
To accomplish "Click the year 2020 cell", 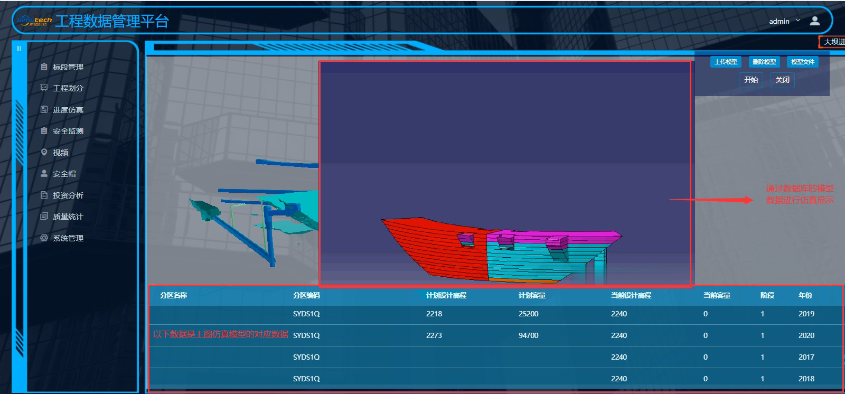I will pyautogui.click(x=806, y=335).
